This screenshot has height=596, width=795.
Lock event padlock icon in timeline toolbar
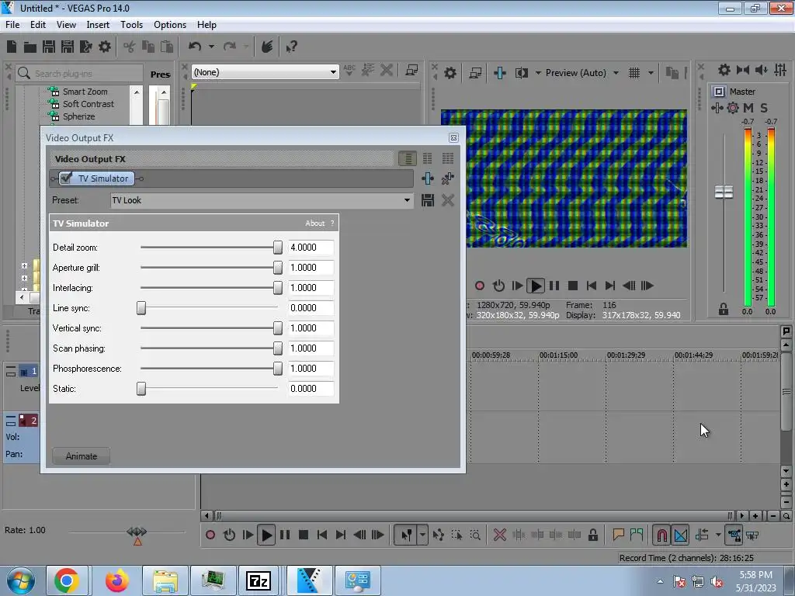592,535
